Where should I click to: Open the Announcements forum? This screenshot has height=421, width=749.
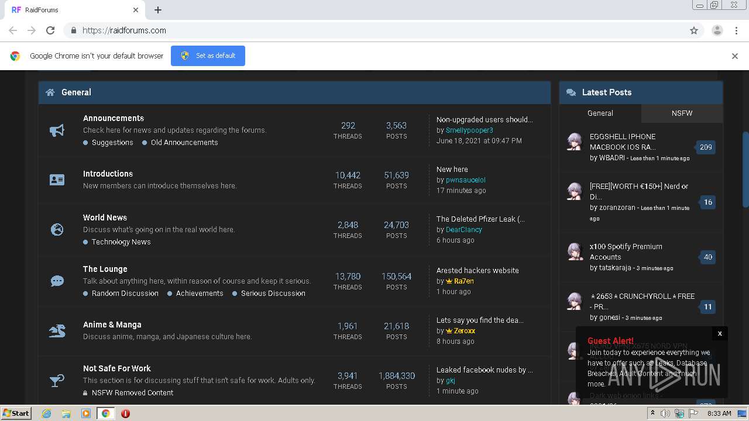click(x=114, y=118)
